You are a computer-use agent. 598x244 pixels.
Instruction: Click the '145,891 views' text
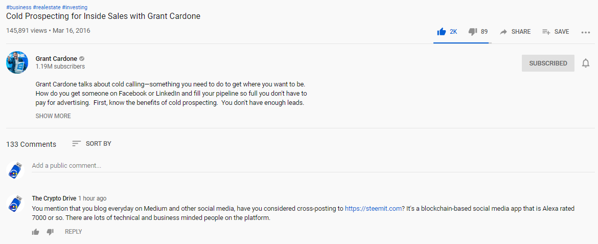[x=26, y=31]
